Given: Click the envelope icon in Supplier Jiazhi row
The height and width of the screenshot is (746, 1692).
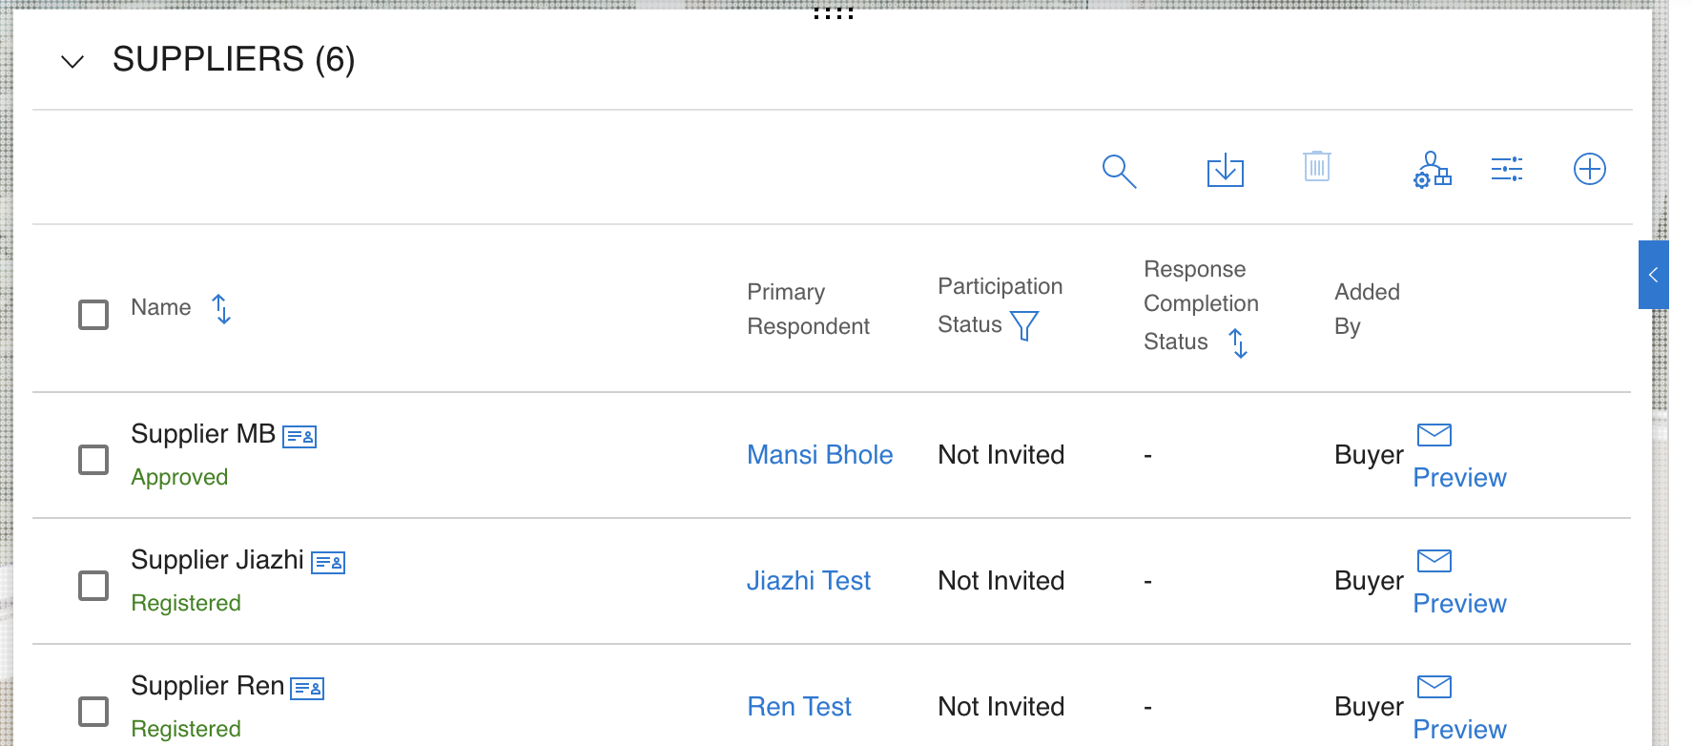Looking at the screenshot, I should click(1434, 561).
